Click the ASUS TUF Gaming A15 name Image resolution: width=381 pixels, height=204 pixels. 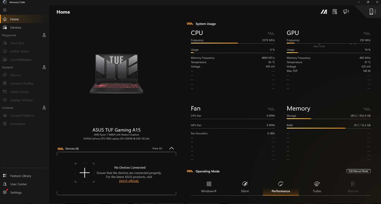pyautogui.click(x=116, y=130)
